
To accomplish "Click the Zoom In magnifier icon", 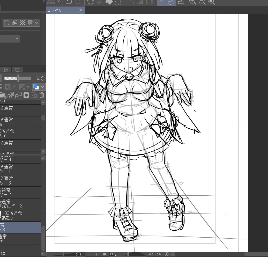I will [x=193, y=2].
